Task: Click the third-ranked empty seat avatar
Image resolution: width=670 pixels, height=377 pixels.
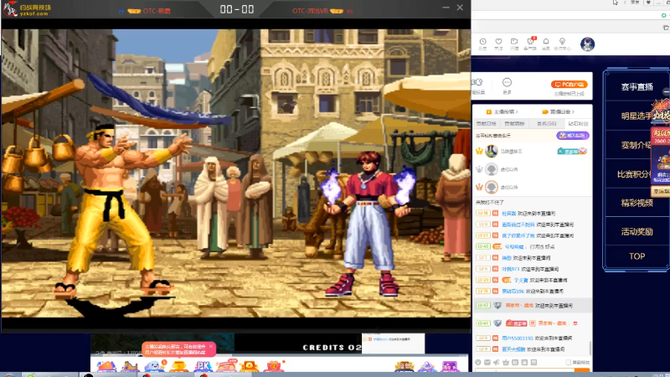Action: point(492,187)
